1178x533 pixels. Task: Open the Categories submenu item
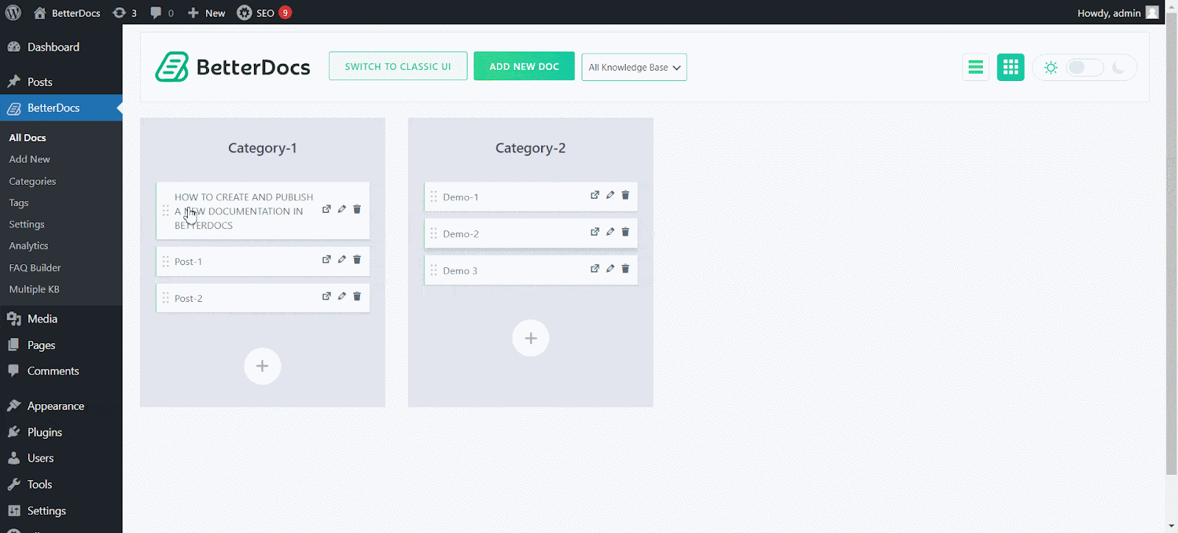click(32, 181)
